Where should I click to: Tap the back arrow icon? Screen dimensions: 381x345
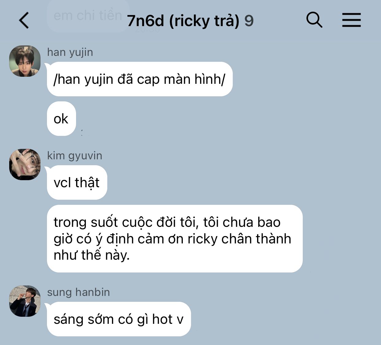(24, 21)
